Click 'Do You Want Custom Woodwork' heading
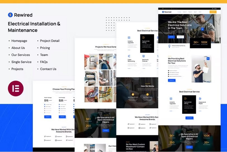 135,146
